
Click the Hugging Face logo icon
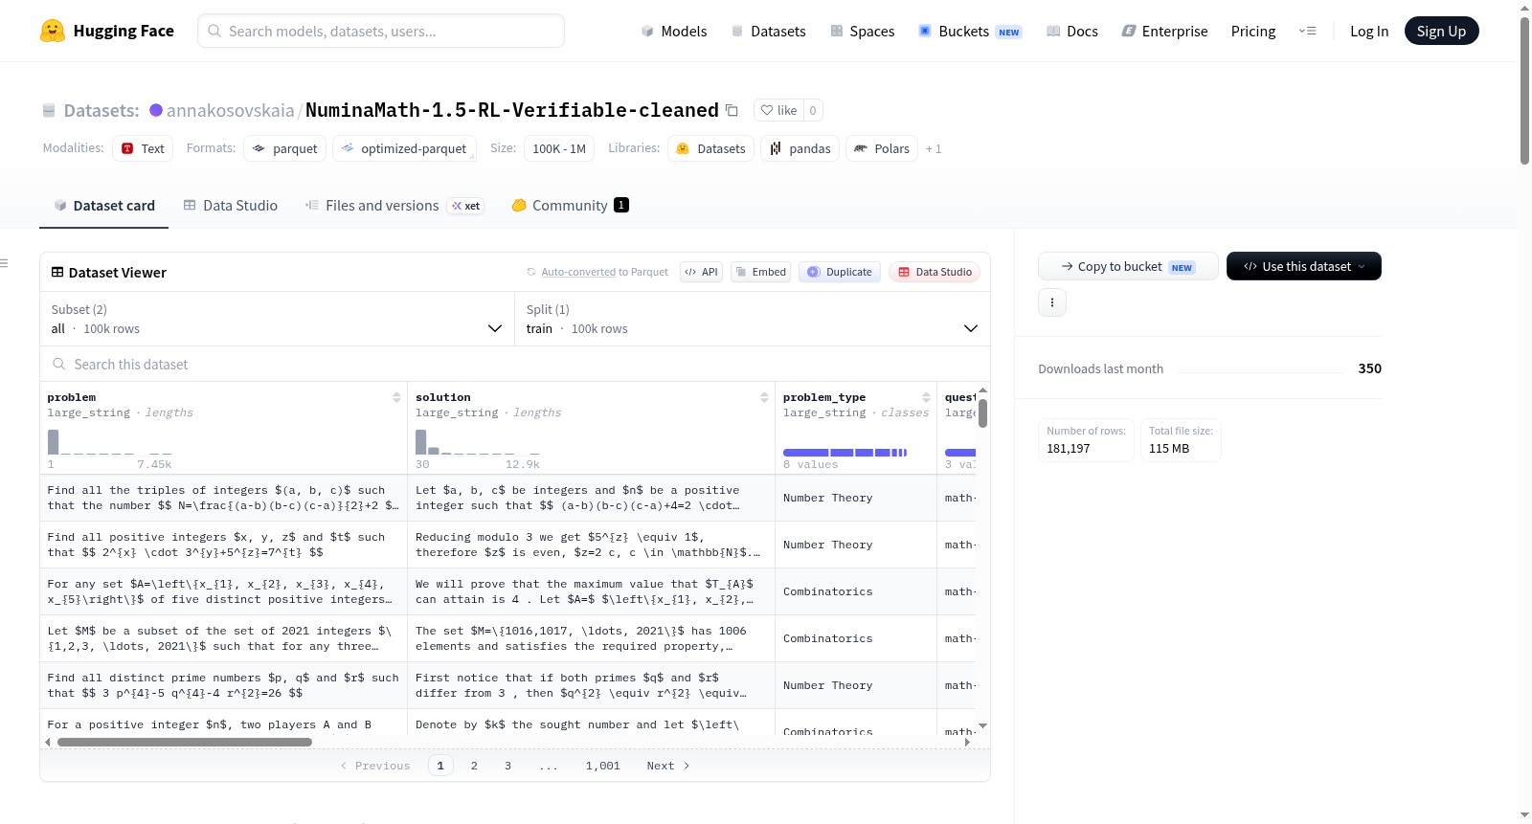pyautogui.click(x=53, y=31)
